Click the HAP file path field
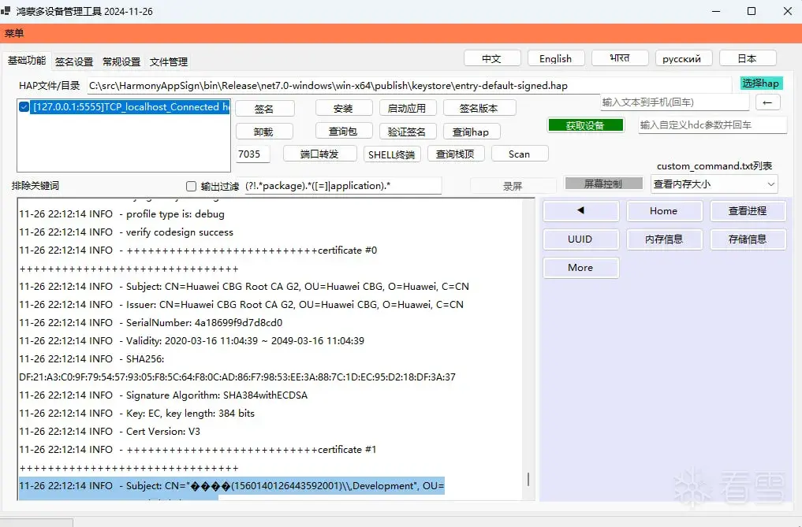 tap(409, 85)
